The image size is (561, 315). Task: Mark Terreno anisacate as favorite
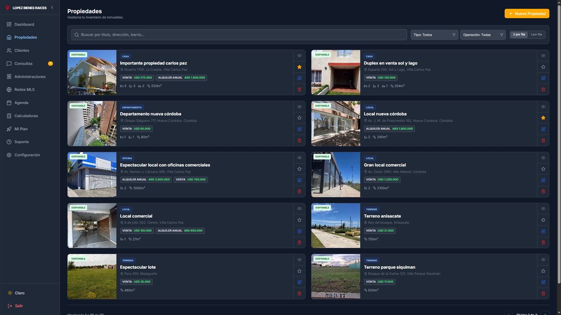coord(543,220)
